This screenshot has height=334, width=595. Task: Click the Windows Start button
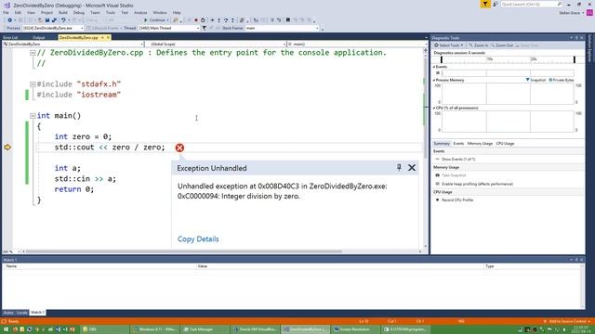6,329
